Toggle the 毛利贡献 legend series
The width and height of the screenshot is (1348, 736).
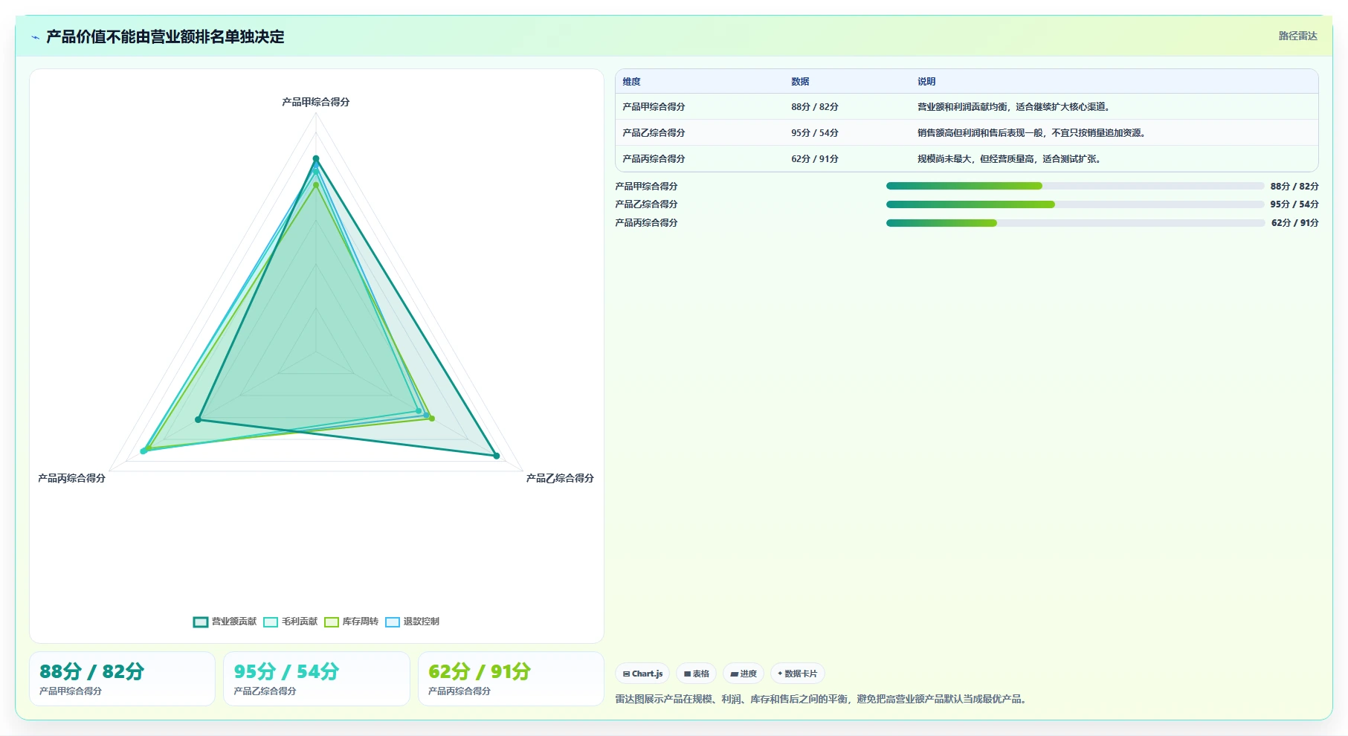click(290, 622)
